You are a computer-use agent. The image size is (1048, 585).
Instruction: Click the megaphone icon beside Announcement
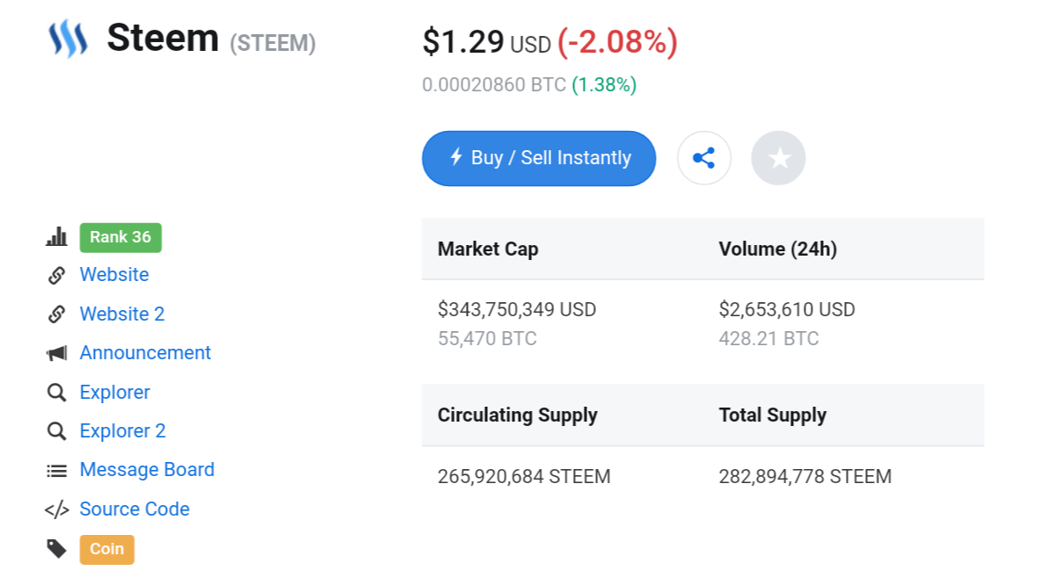pyautogui.click(x=56, y=353)
